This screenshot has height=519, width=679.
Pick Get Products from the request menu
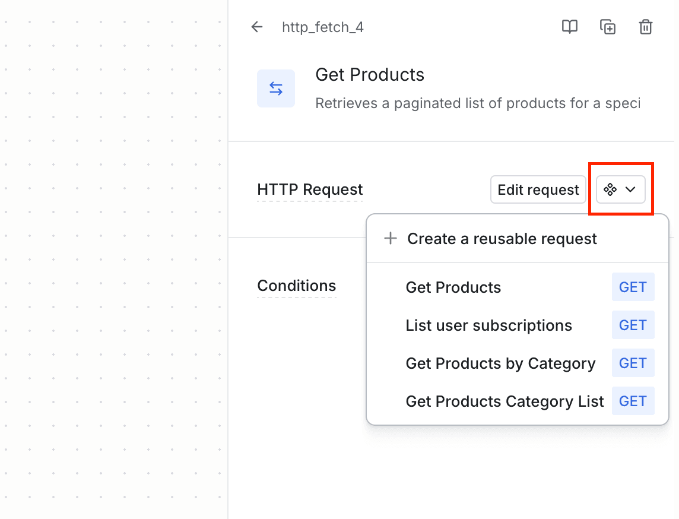453,287
